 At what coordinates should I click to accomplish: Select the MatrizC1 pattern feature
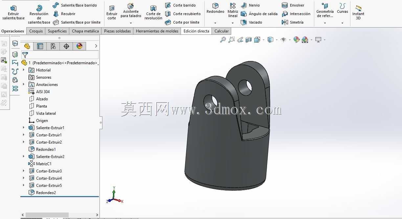coord(40,164)
